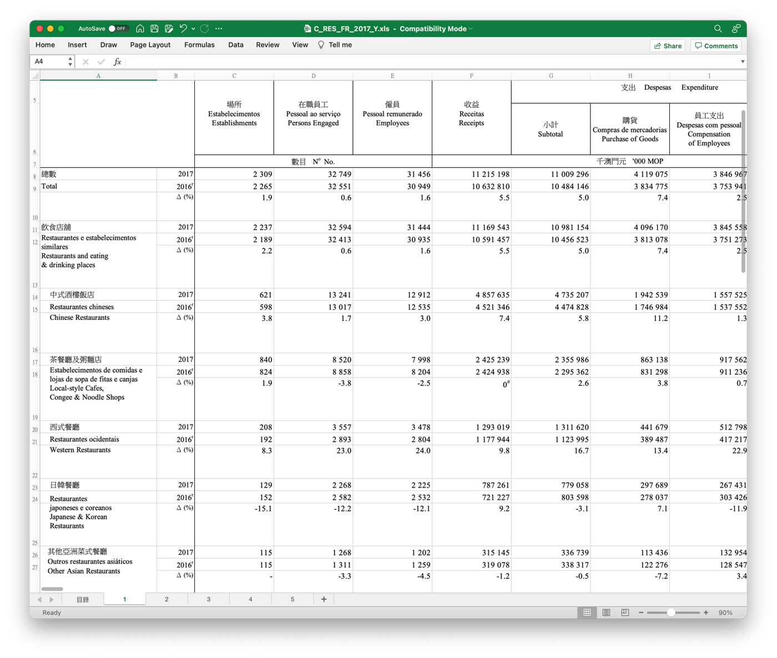The image size is (777, 658).
Task: Open the Data ribbon tab
Action: click(236, 45)
